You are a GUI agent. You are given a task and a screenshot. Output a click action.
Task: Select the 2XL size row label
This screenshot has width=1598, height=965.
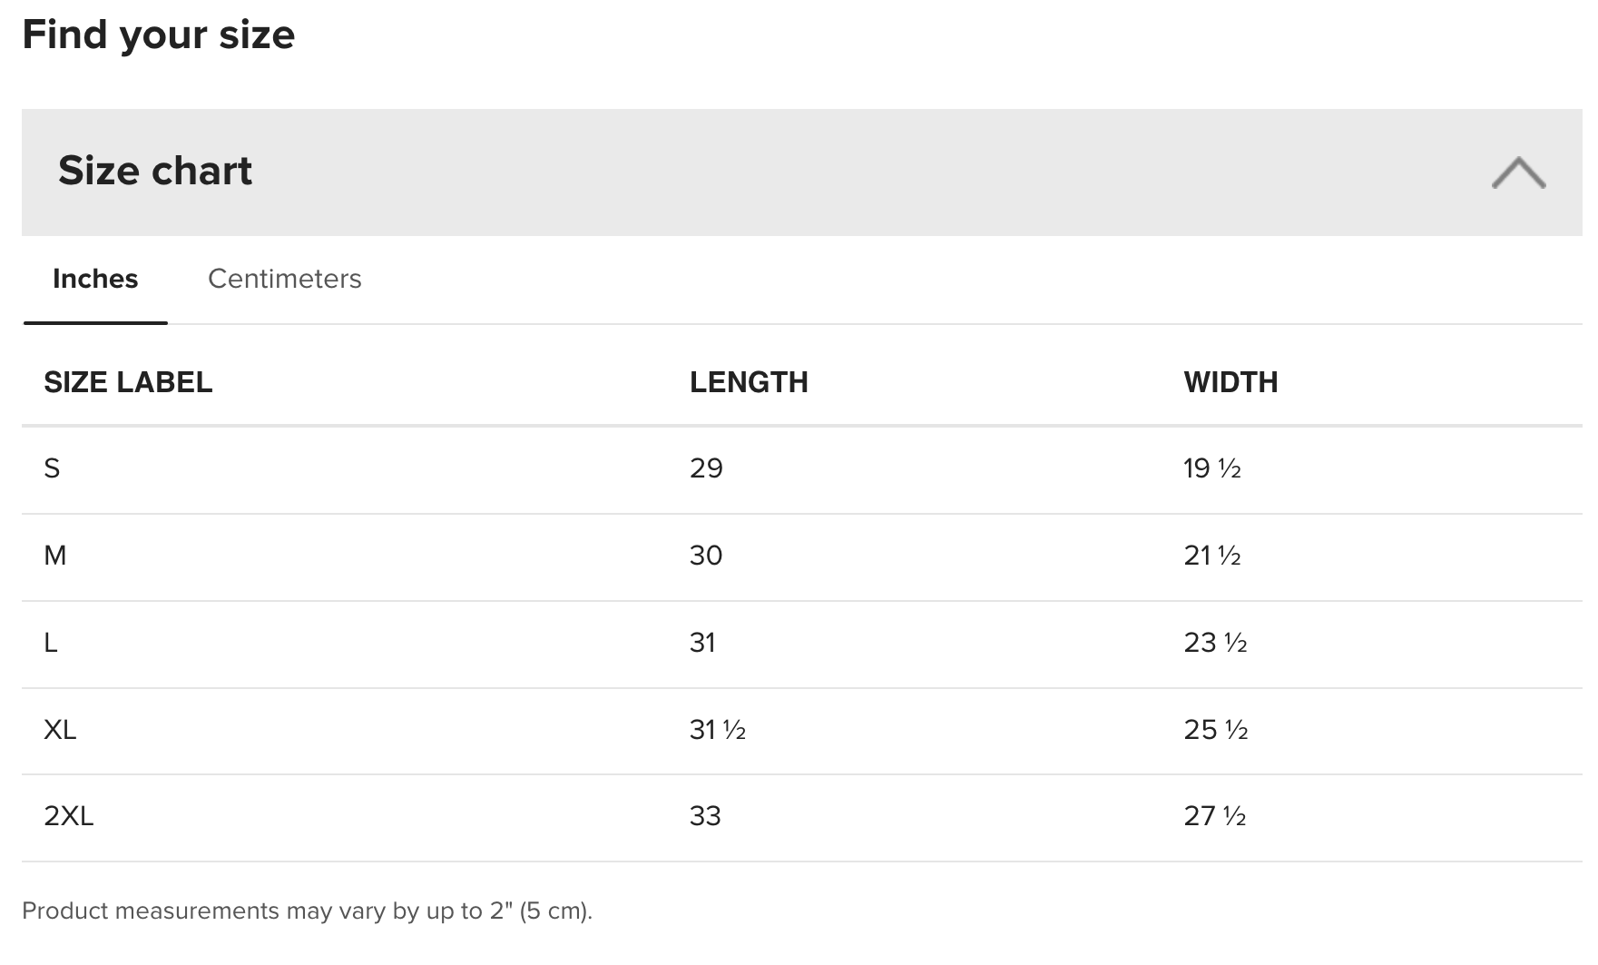pos(69,816)
